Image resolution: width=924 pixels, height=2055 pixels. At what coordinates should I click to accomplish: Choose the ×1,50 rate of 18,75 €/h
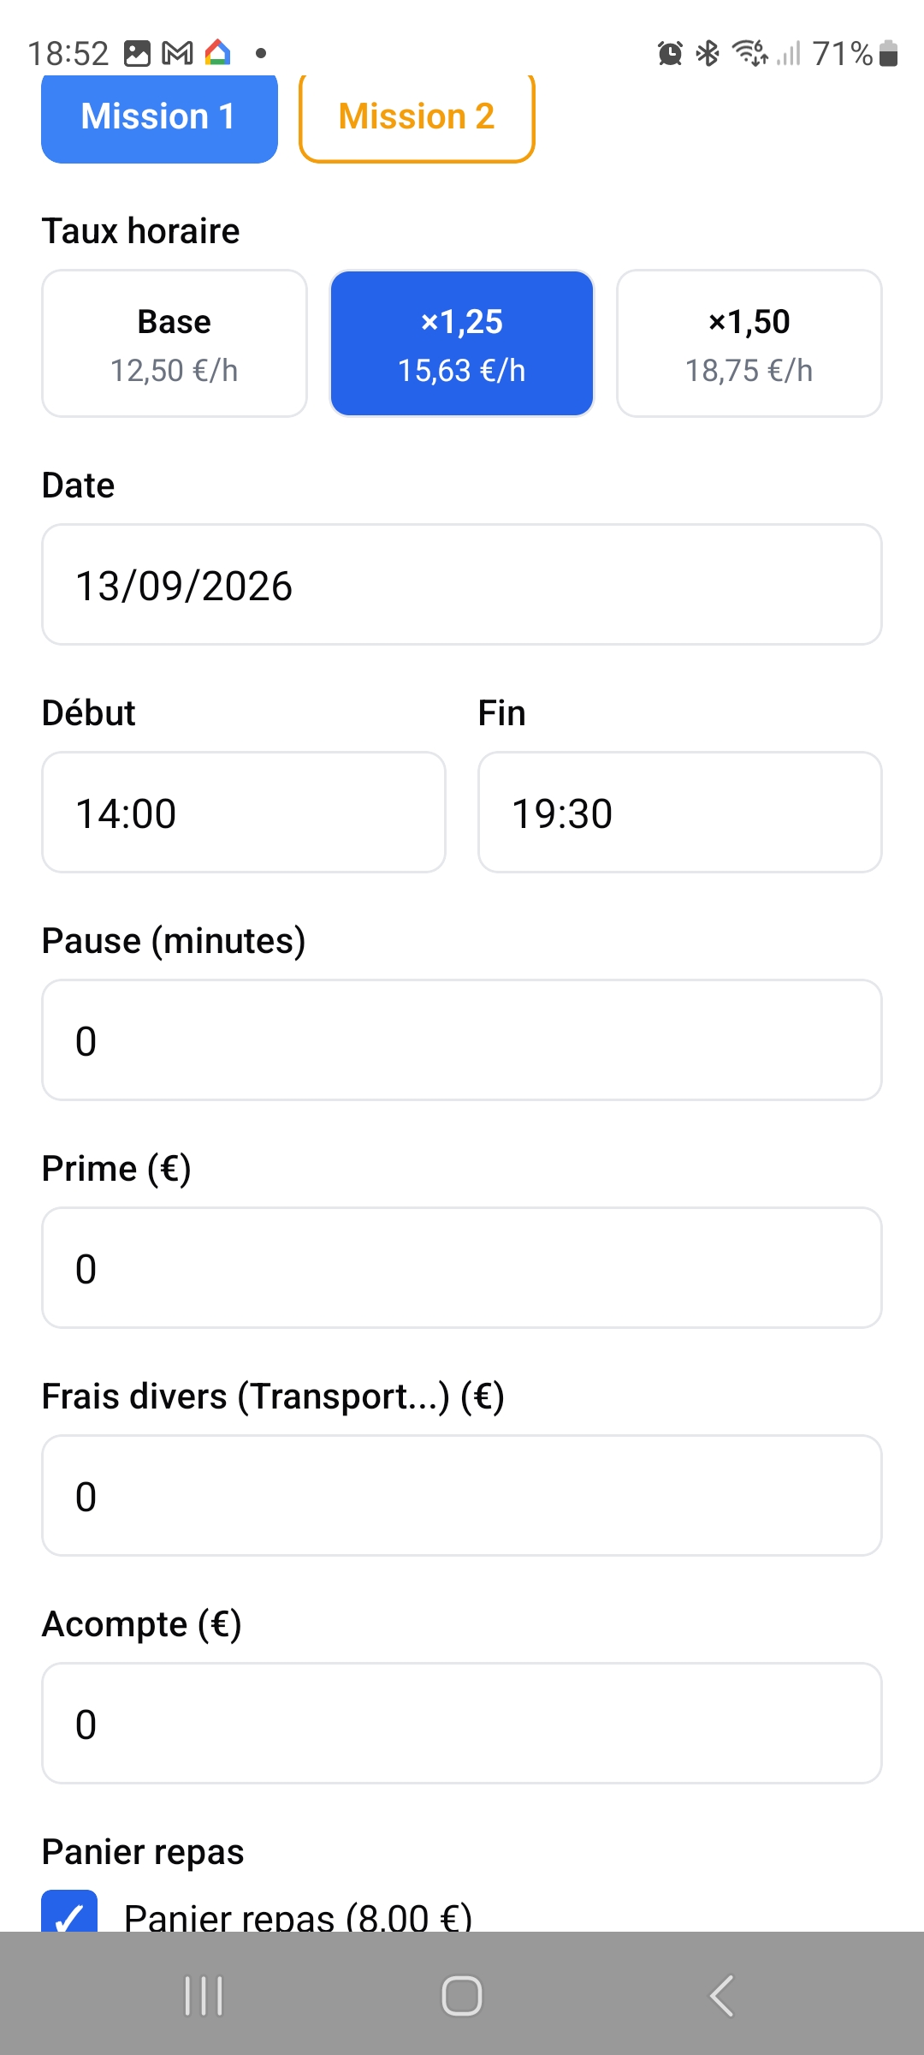(749, 343)
